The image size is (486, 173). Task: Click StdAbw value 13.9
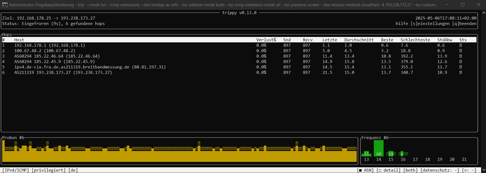click(x=442, y=56)
